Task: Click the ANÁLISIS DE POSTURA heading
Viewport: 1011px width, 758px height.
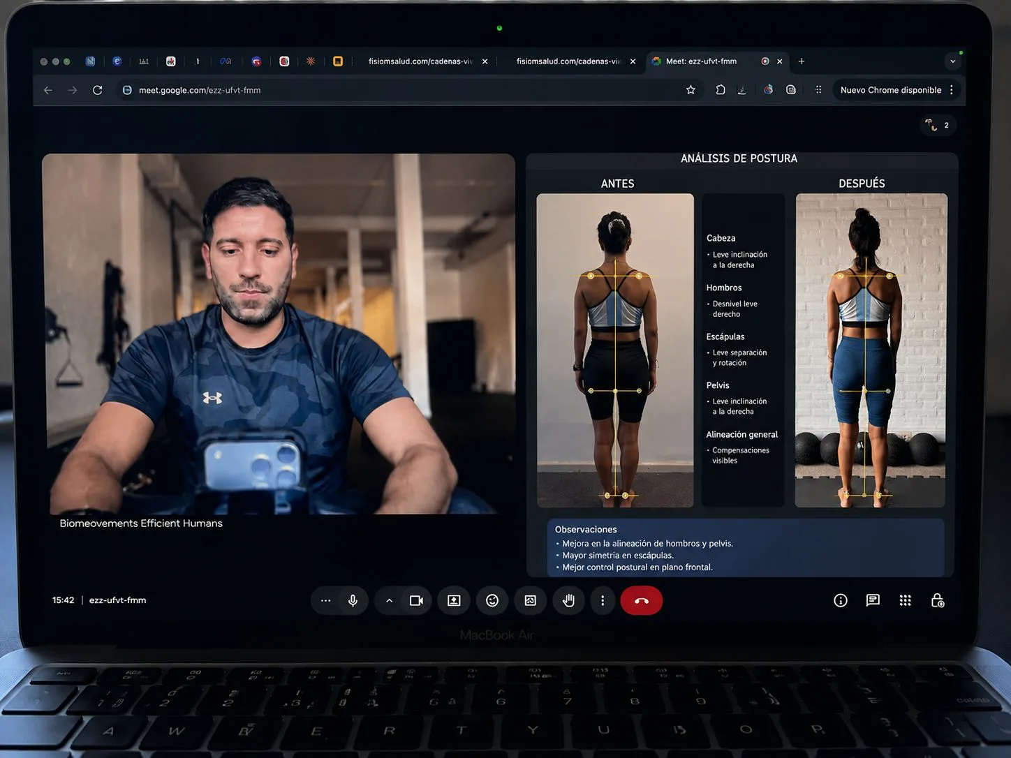Action: pos(739,158)
